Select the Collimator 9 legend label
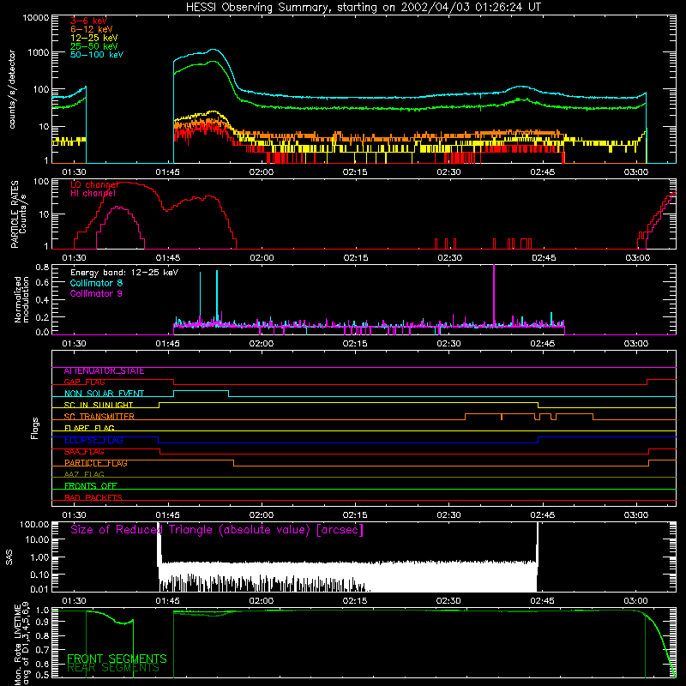 [96, 293]
